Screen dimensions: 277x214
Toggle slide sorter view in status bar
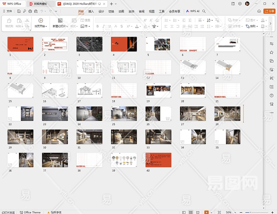[191, 212]
